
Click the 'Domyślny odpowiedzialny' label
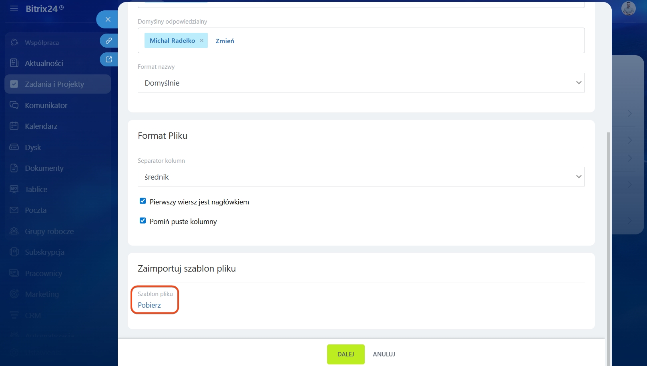tap(173, 22)
